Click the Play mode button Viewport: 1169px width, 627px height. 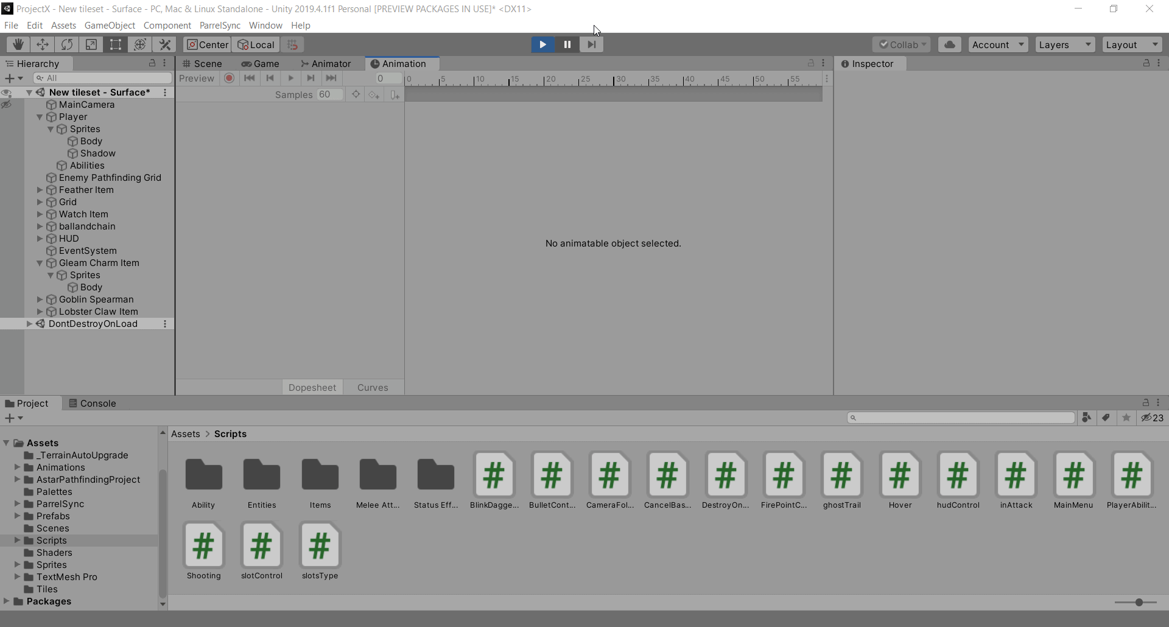click(542, 44)
